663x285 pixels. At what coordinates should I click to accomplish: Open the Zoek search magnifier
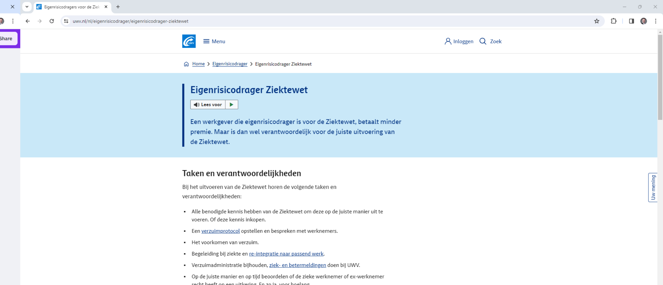click(490, 41)
